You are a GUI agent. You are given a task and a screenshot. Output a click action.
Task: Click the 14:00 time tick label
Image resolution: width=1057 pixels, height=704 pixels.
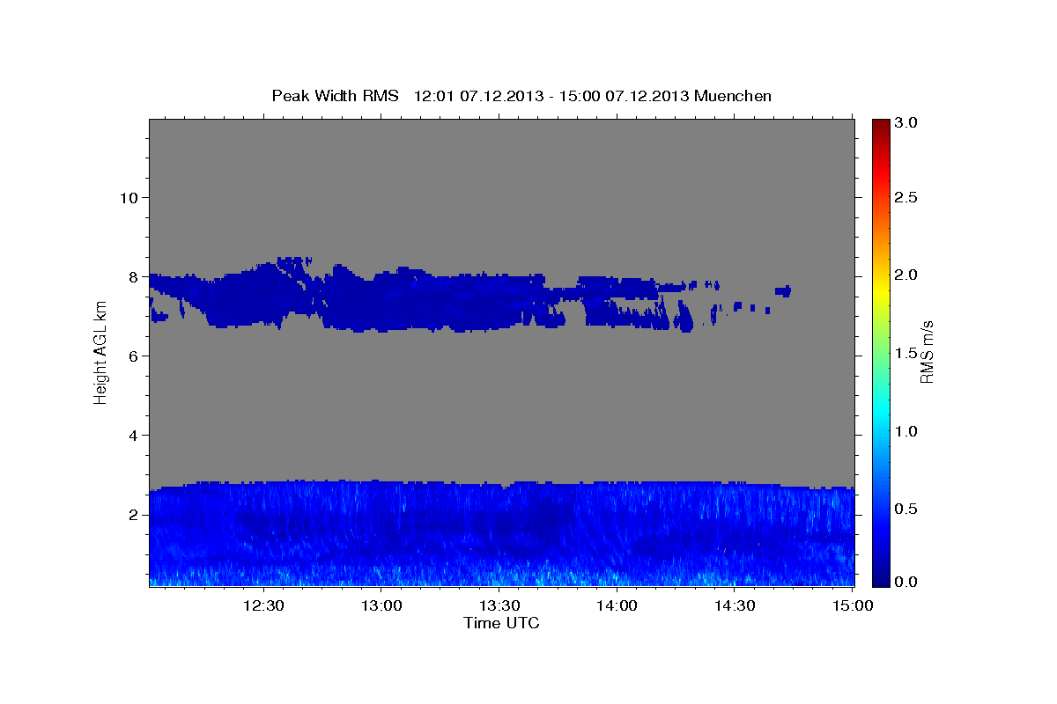tap(617, 606)
